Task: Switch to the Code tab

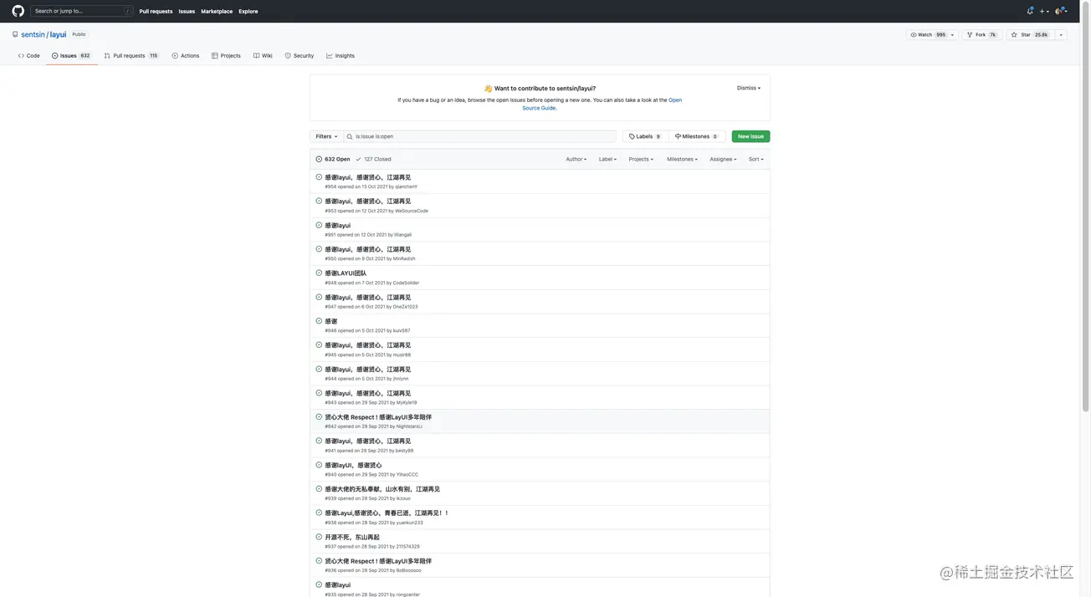Action: click(x=29, y=56)
